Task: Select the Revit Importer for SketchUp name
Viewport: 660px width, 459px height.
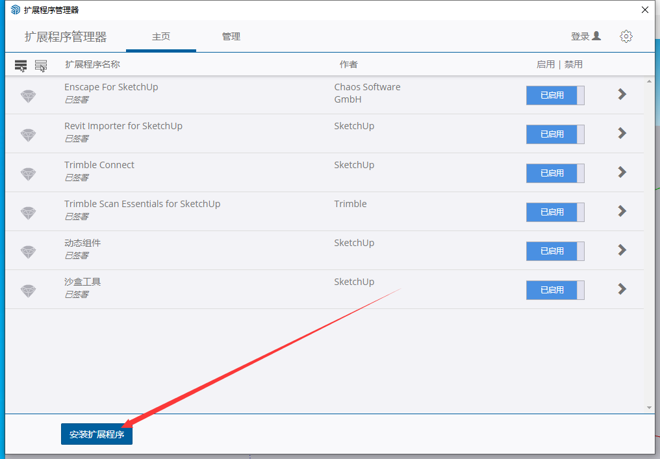Action: [x=123, y=126]
